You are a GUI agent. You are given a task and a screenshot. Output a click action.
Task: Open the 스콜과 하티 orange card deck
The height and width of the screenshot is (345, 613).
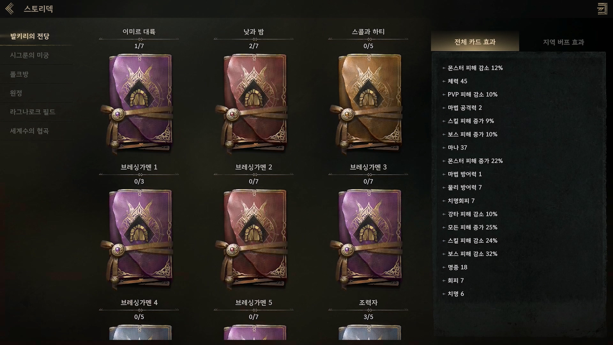(368, 104)
